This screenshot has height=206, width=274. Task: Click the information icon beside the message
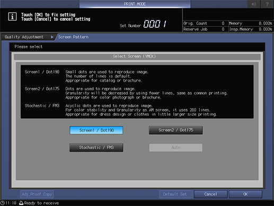[x=12, y=16]
